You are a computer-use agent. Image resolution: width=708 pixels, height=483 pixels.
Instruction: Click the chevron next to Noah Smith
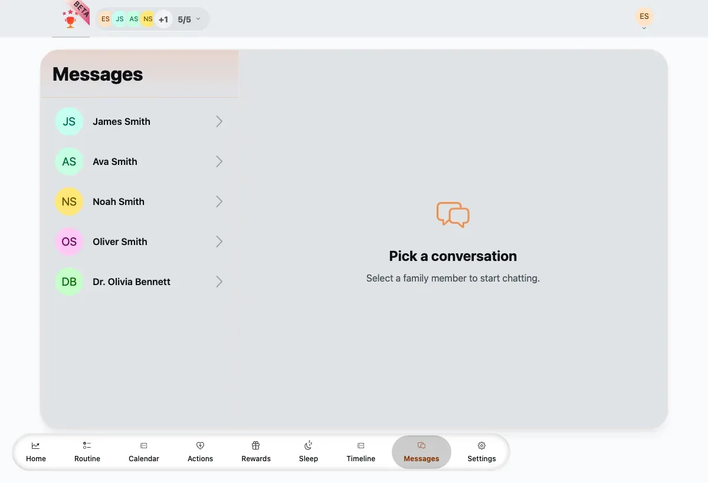[219, 201]
